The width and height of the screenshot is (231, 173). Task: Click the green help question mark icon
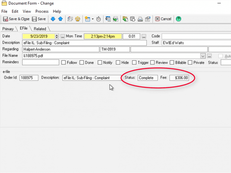coord(178,19)
